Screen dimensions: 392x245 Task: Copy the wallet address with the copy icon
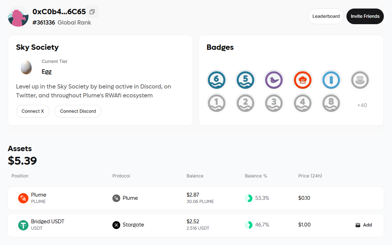[92, 12]
